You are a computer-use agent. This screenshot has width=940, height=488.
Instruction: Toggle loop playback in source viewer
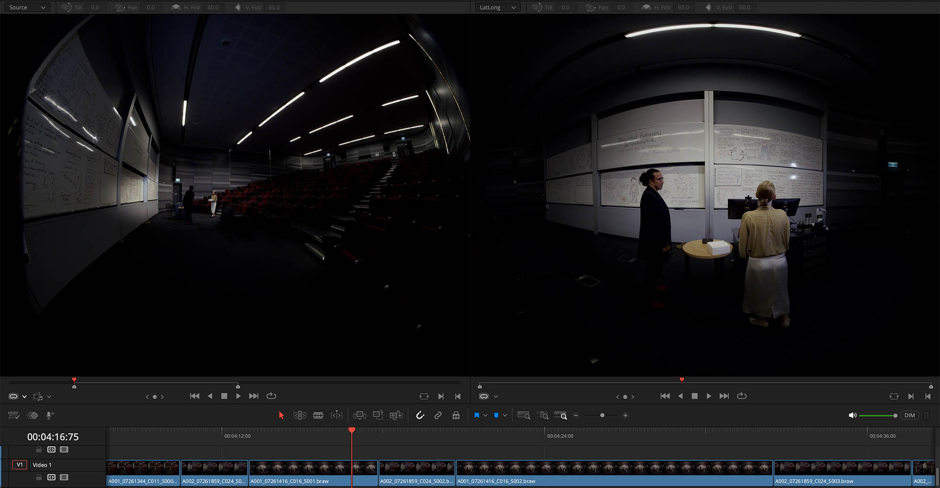[x=271, y=396]
